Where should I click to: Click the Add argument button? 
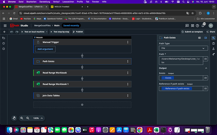(x=45, y=49)
